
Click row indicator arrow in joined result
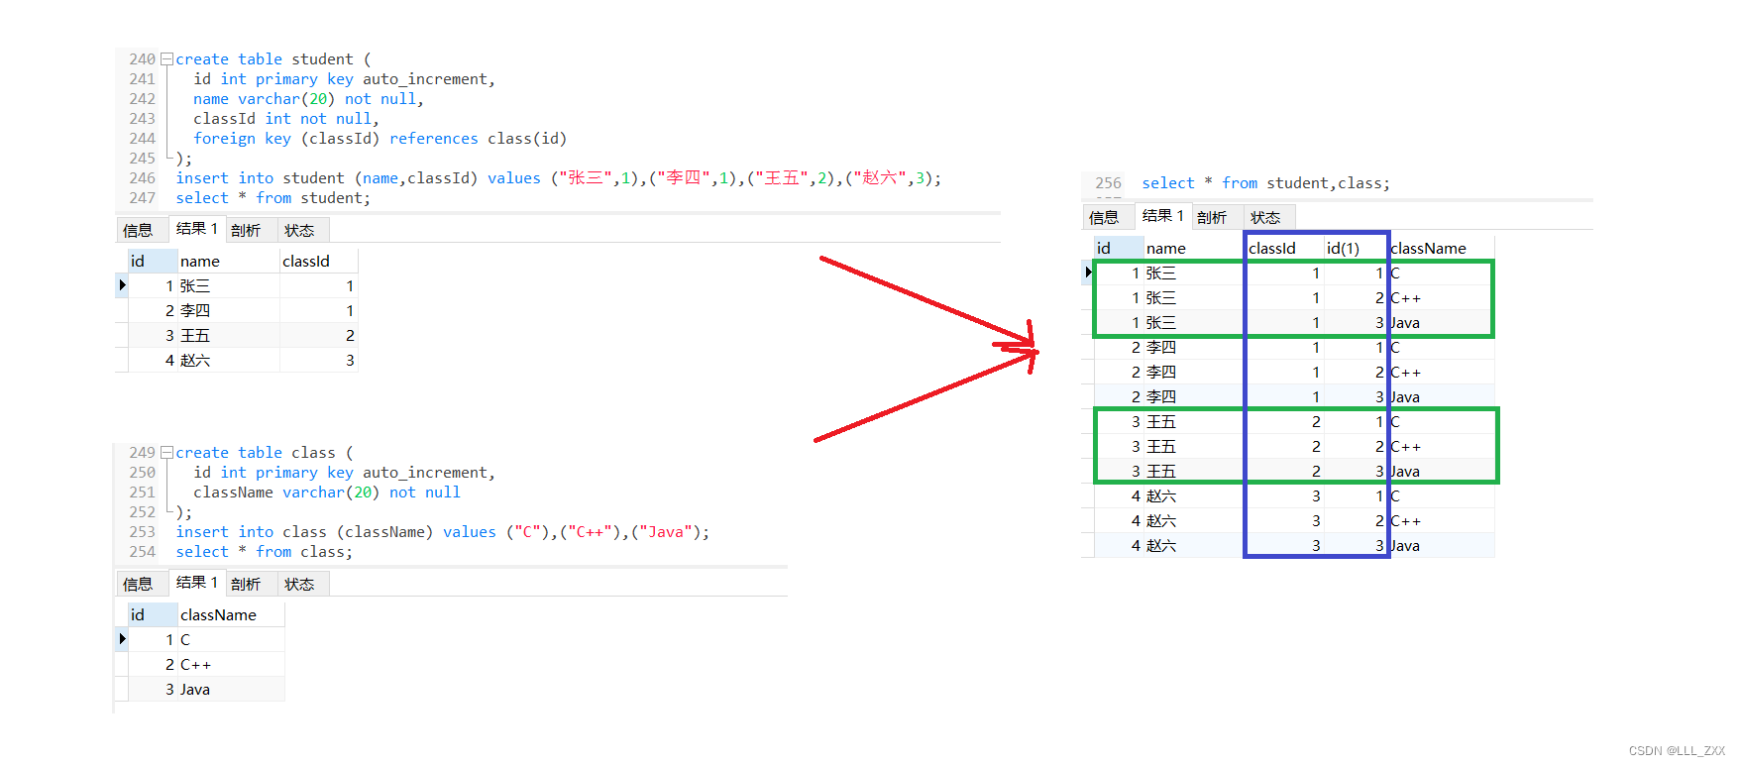(x=1088, y=273)
